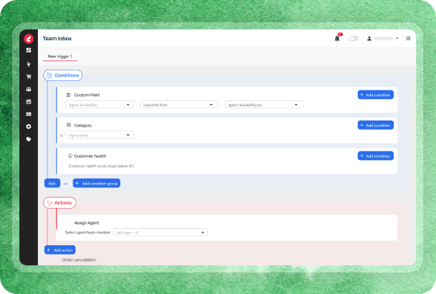Image resolution: width=436 pixels, height=294 pixels.
Task: Open the ticket icon in sidebar
Action: click(x=29, y=113)
